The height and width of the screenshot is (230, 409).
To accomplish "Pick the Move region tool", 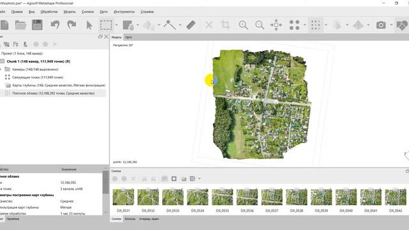I will pos(128,25).
